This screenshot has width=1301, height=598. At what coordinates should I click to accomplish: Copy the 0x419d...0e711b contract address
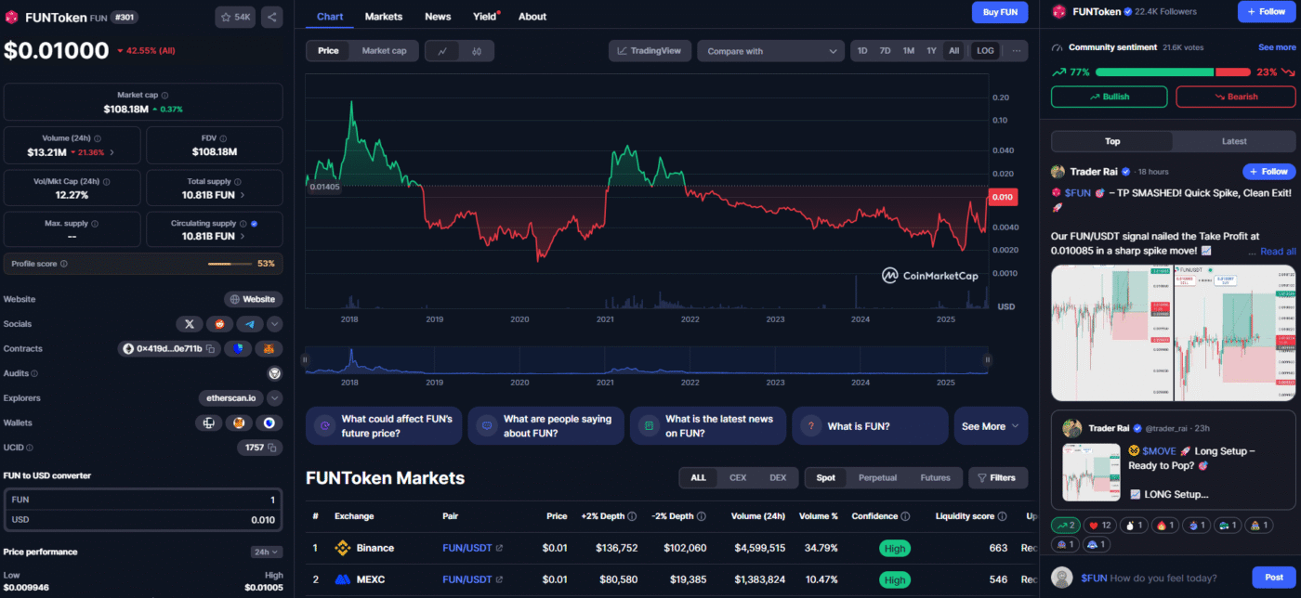click(211, 349)
